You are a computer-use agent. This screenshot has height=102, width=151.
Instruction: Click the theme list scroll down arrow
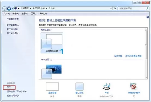coord(146,78)
